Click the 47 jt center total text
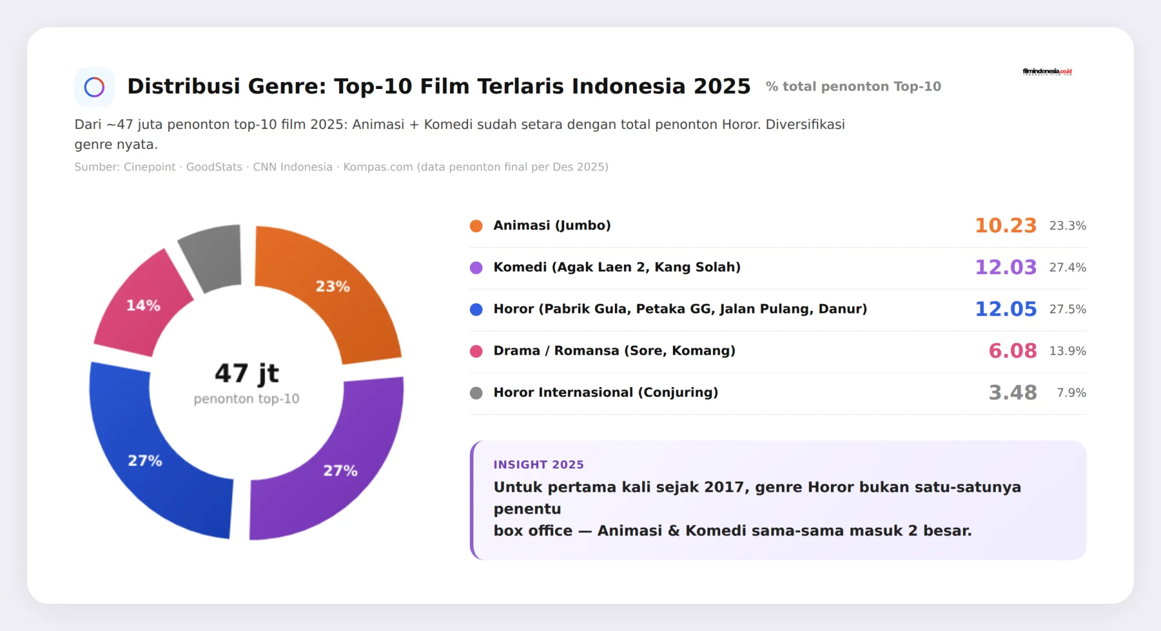Viewport: 1161px width, 631px height. coord(247,373)
